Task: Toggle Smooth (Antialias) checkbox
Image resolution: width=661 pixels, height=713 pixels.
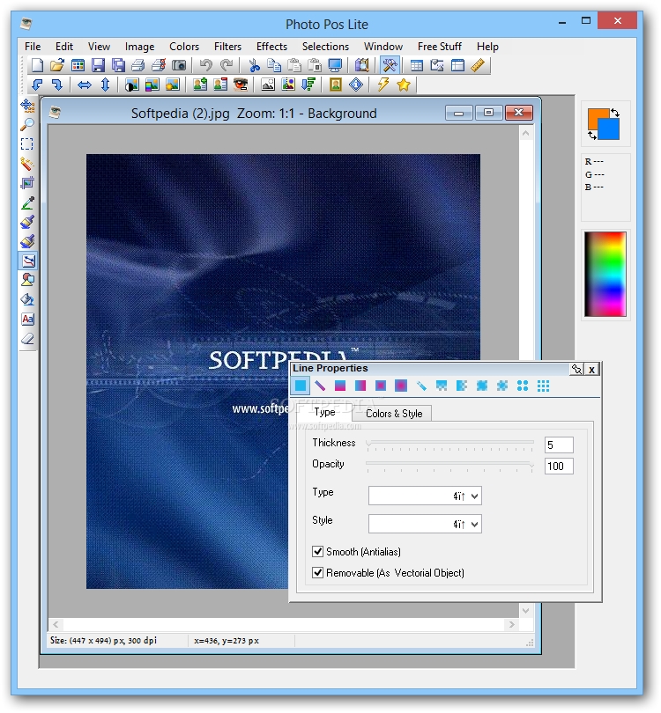Action: coord(317,552)
